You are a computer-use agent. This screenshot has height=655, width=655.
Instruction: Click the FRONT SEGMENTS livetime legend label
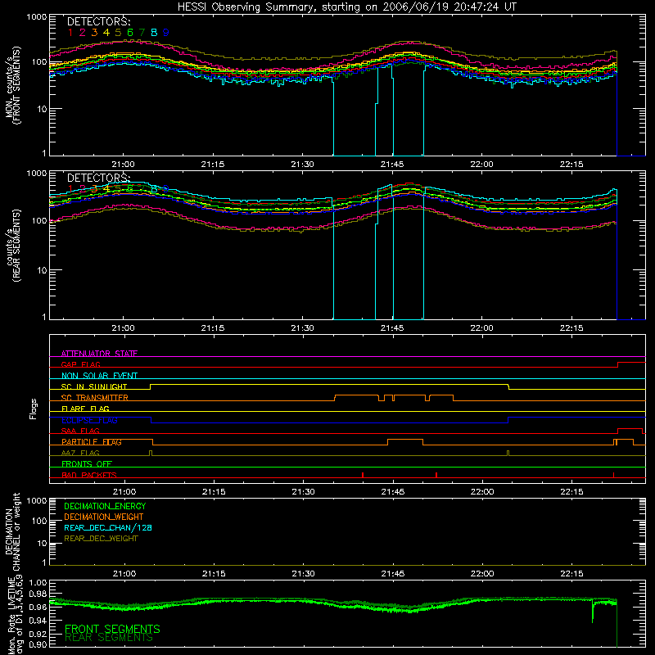coord(112,629)
